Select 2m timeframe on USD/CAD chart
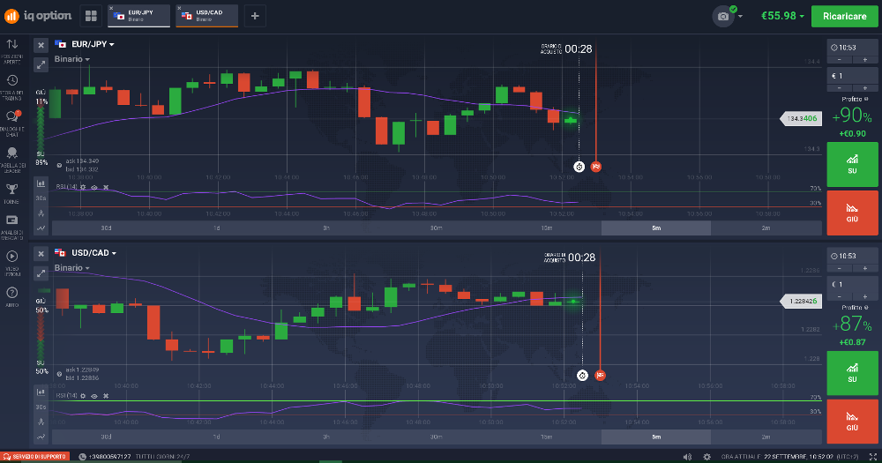This screenshot has width=882, height=463. [766, 437]
